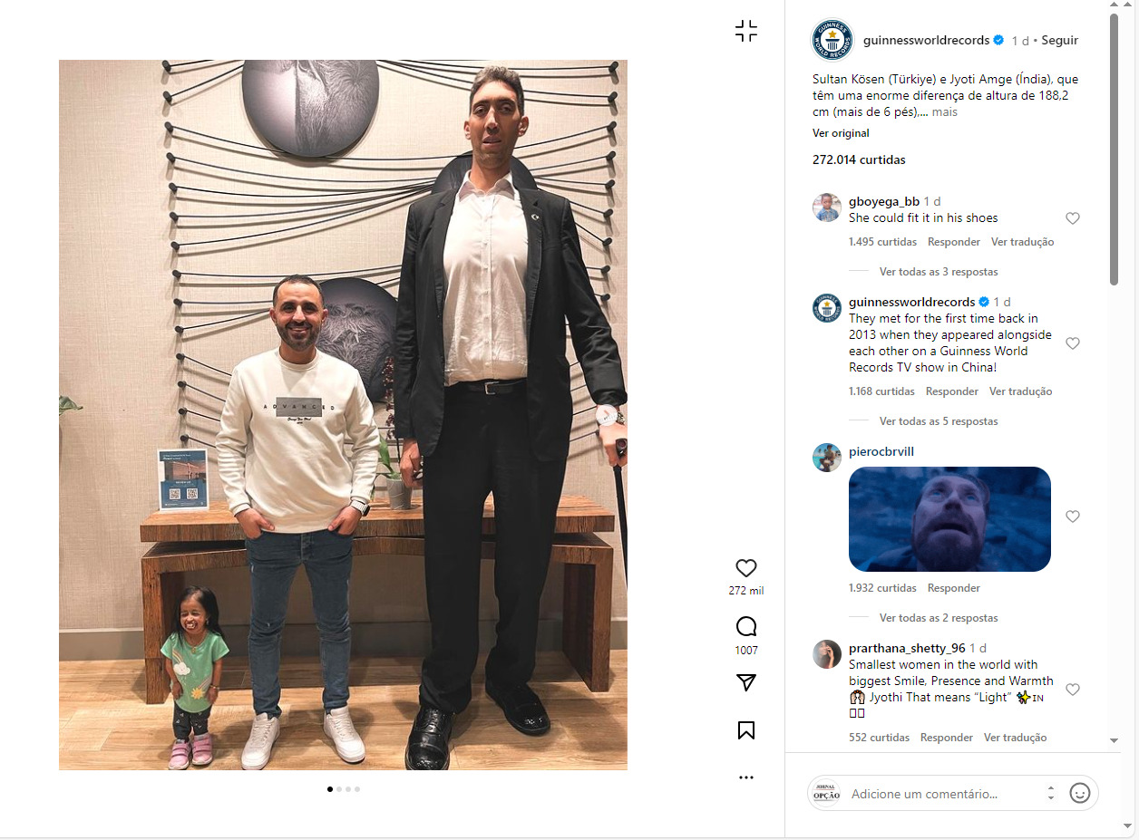
Task: Save post with the bookmark icon
Action: (x=745, y=730)
